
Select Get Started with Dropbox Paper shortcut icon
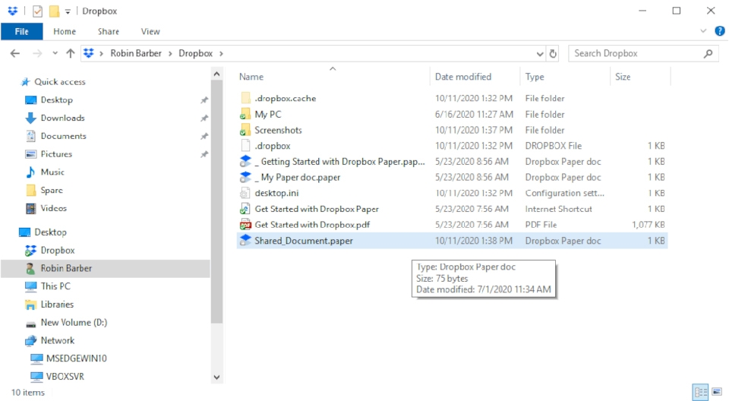click(x=245, y=209)
